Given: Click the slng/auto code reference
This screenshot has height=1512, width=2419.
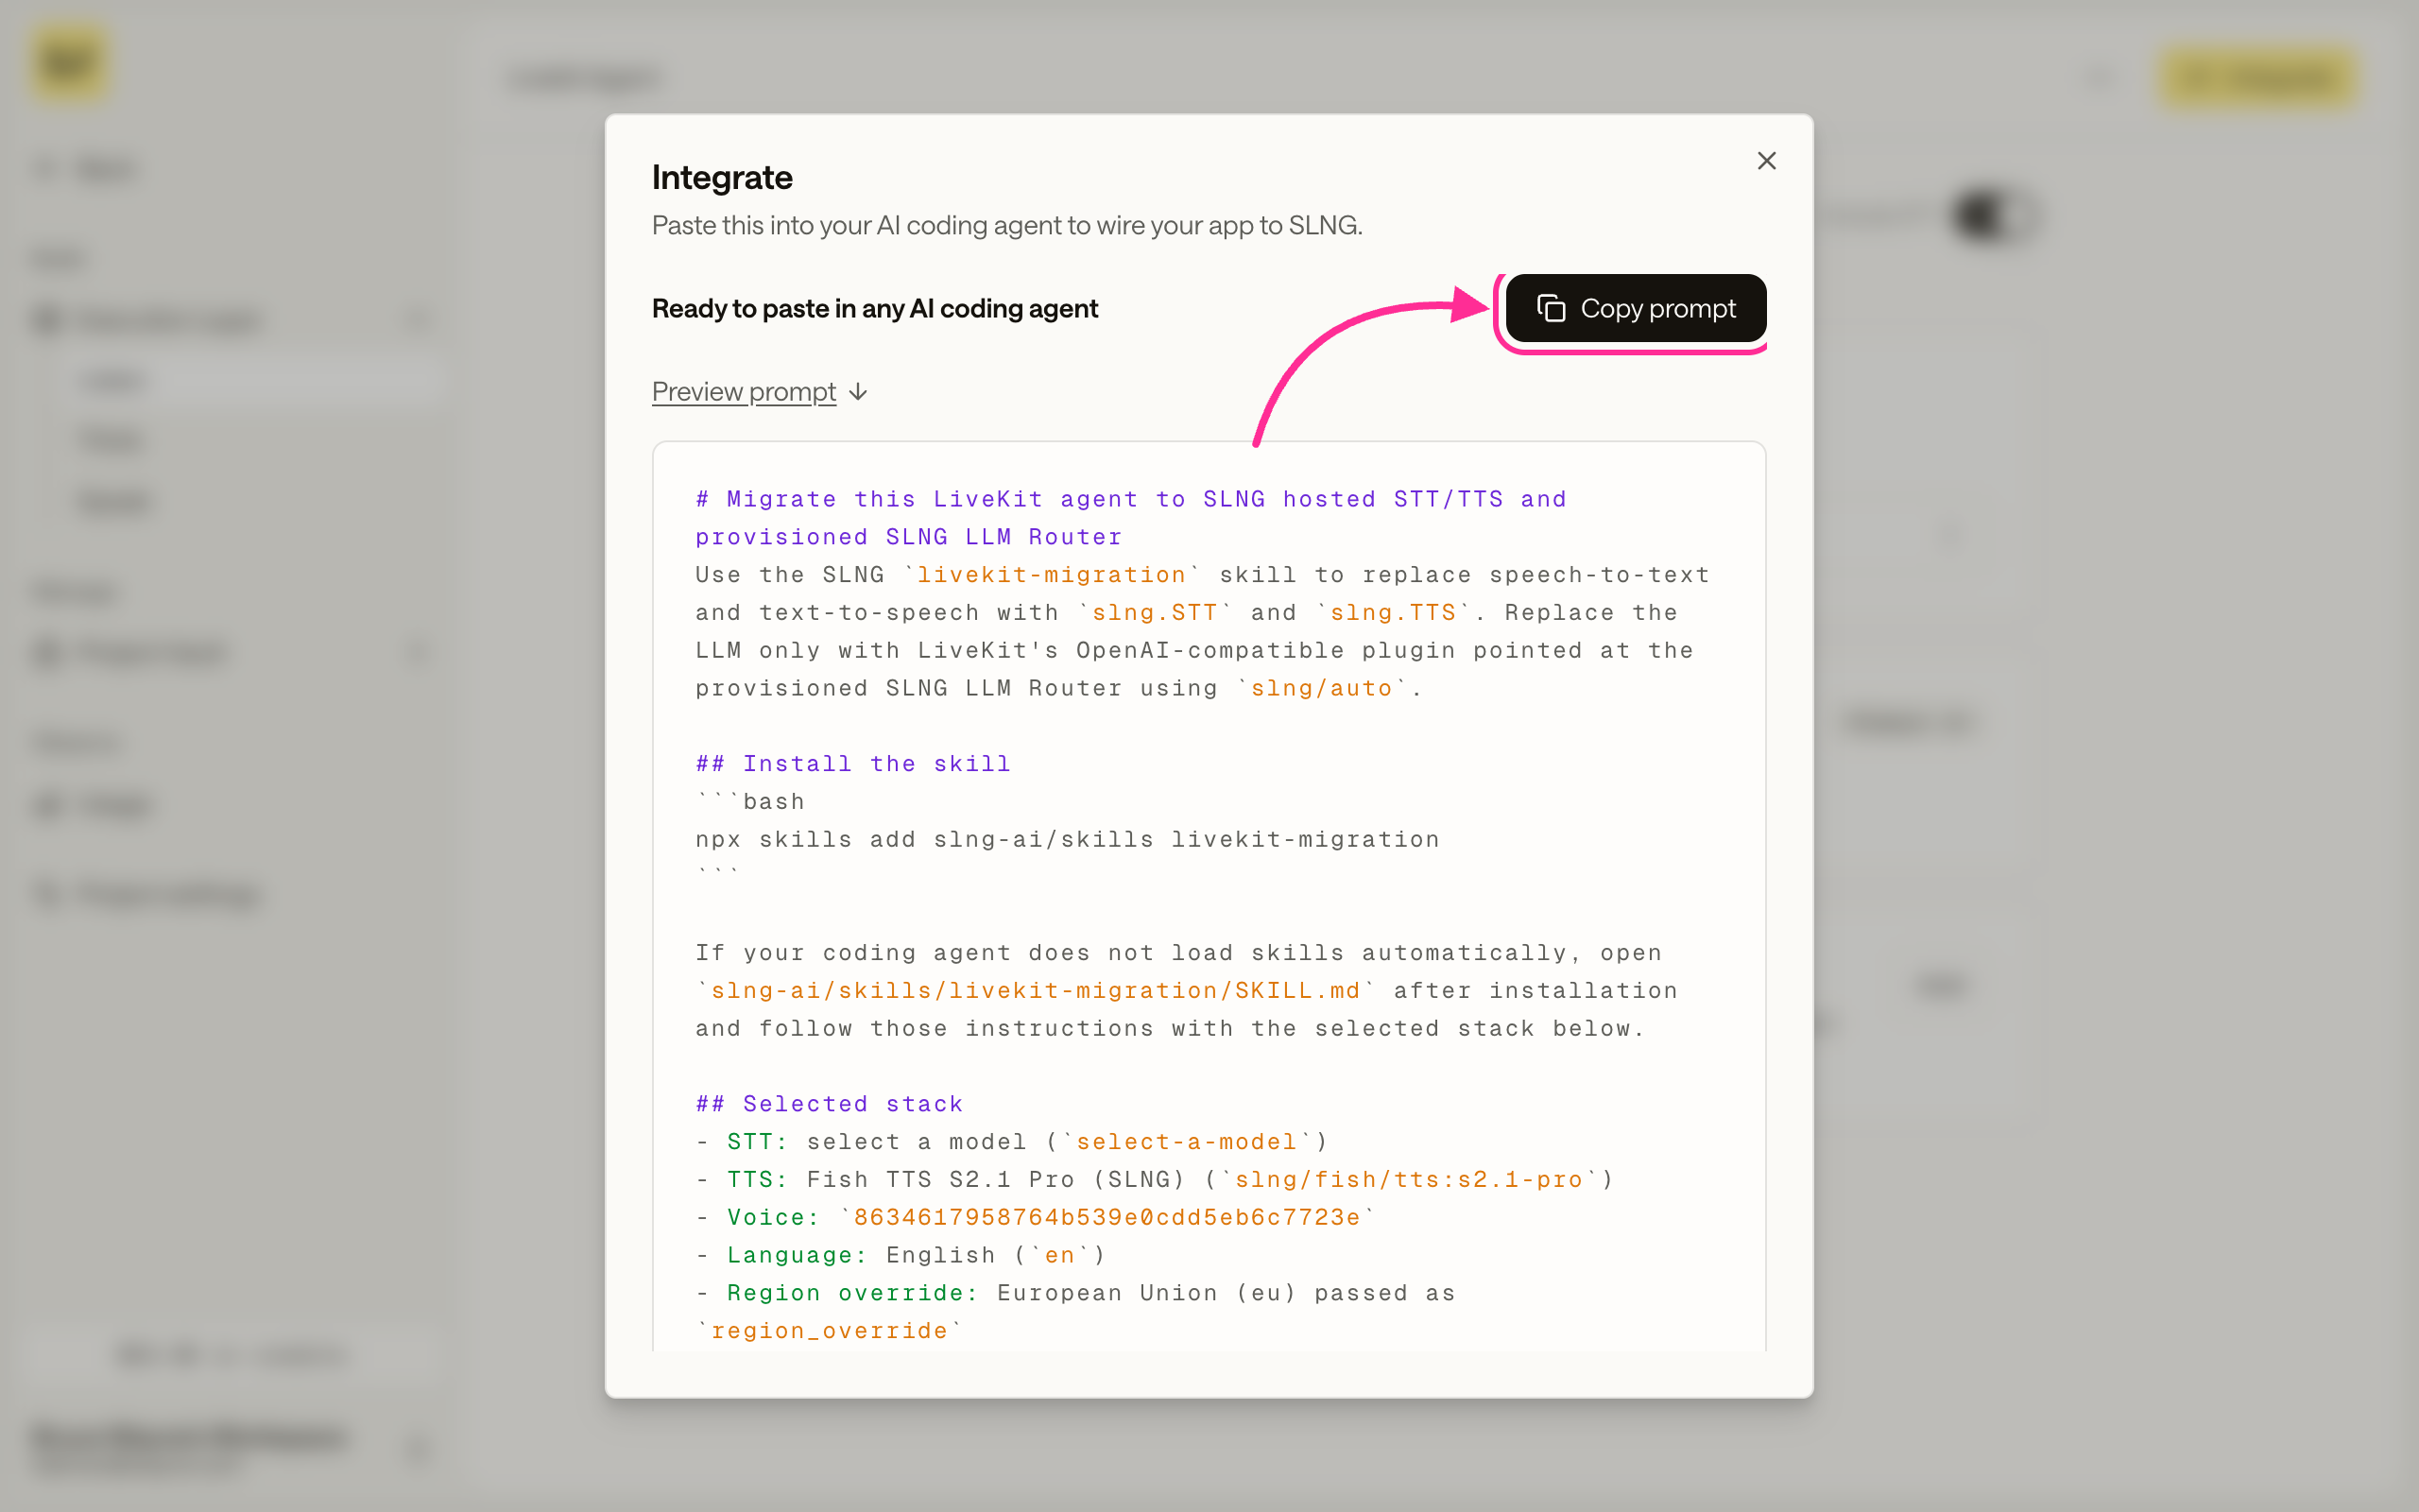Looking at the screenshot, I should pos(1320,688).
